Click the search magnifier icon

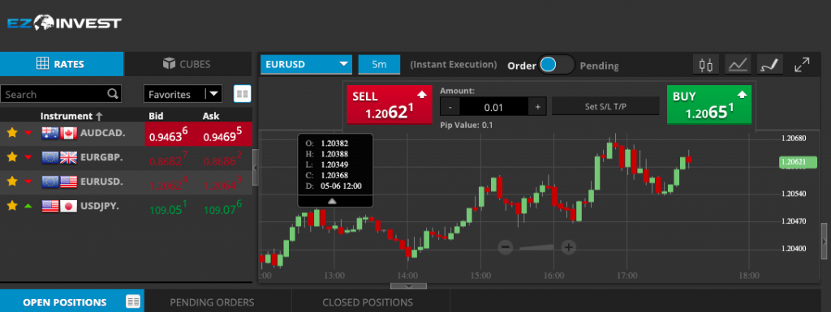[112, 94]
